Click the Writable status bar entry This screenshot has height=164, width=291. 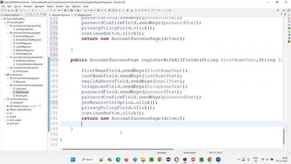click(162, 153)
